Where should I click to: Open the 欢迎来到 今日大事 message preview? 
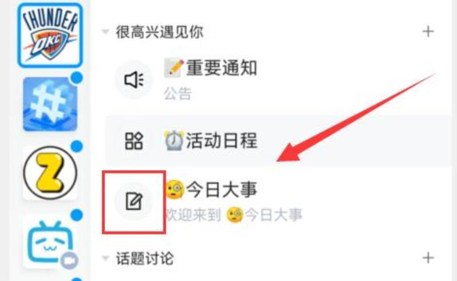coord(234,215)
